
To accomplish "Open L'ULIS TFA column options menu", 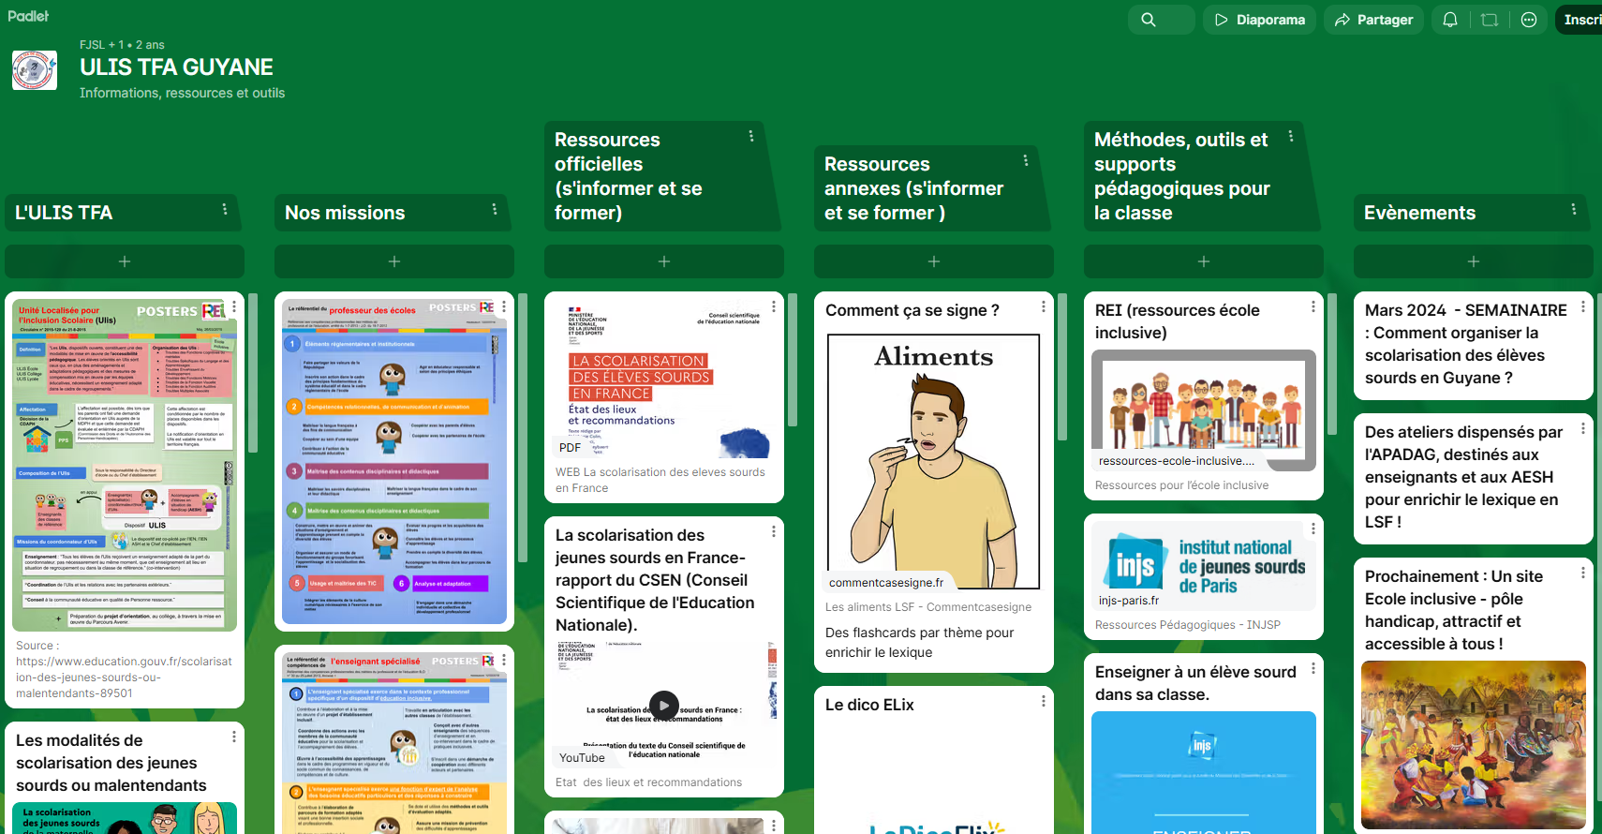I will pos(225,210).
